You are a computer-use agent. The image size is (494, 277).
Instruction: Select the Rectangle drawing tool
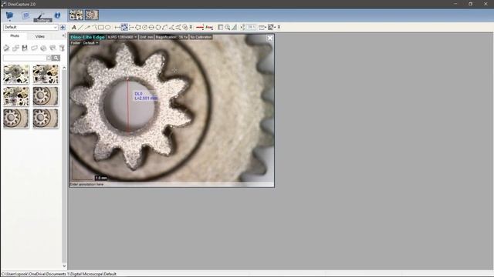pyautogui.click(x=101, y=28)
